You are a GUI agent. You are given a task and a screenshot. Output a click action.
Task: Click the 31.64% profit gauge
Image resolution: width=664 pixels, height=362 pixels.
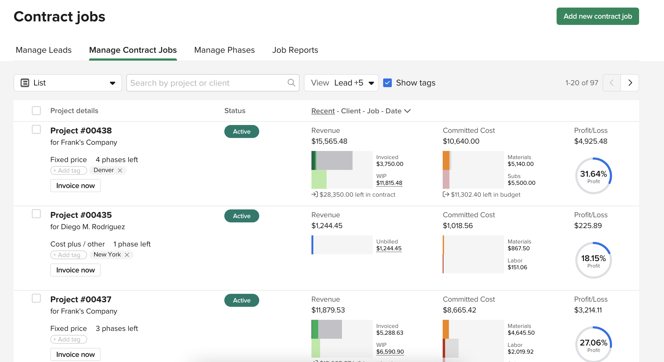click(x=593, y=176)
